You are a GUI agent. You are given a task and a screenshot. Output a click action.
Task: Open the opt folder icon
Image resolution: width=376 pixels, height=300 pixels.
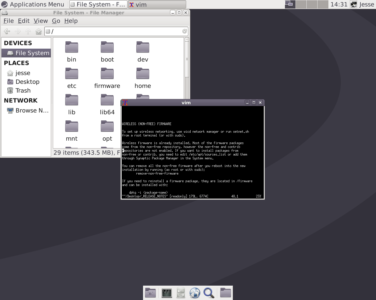[x=107, y=126]
